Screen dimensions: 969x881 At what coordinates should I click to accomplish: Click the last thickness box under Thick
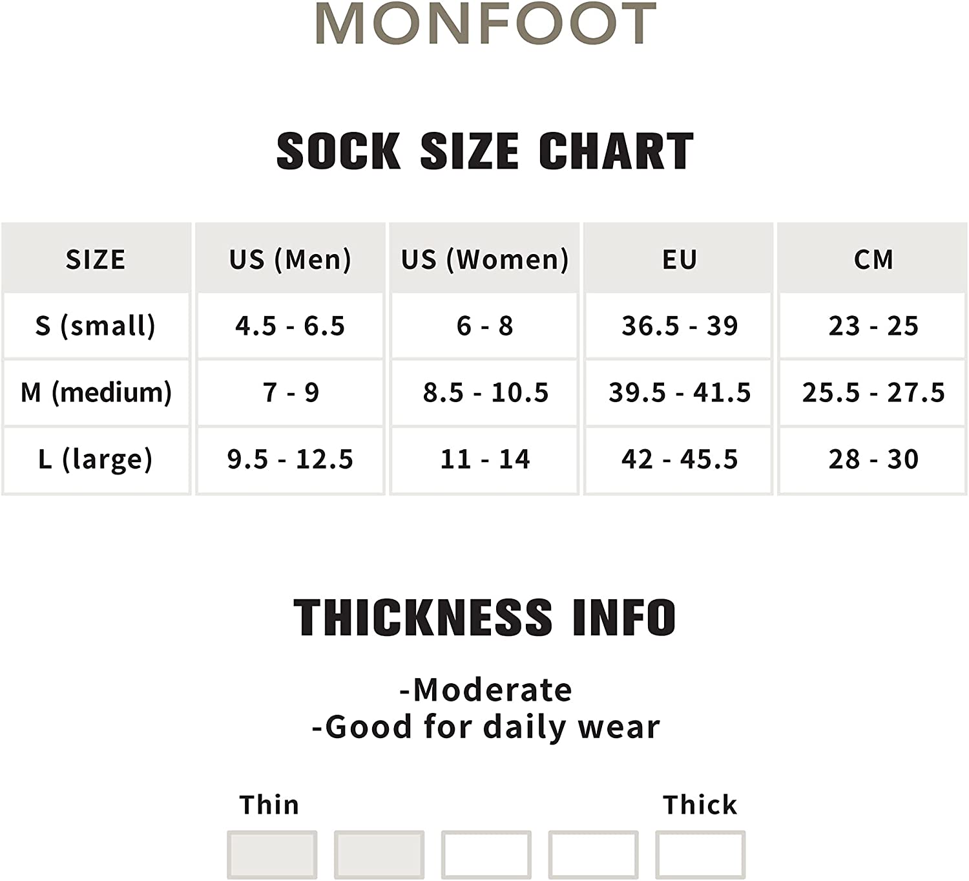pos(700,854)
